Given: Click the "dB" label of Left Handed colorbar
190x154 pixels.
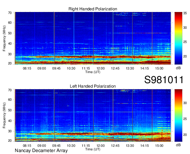Looking at the screenshot, I should (x=178, y=145).
